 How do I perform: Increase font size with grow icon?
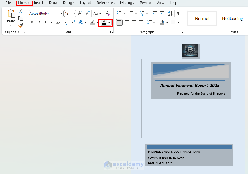(x=80, y=13)
